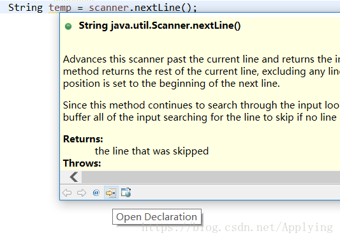Screen dimensions: 340x240
Task: Open attached Javadoc in browser icon
Action: 126,192
